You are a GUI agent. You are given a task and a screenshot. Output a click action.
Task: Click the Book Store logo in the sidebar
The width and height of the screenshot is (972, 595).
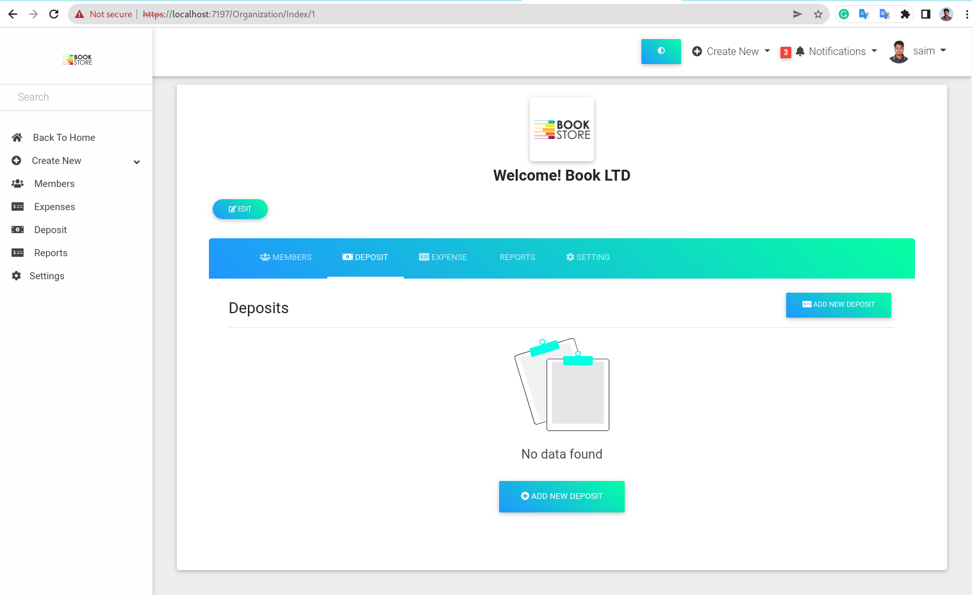[76, 58]
